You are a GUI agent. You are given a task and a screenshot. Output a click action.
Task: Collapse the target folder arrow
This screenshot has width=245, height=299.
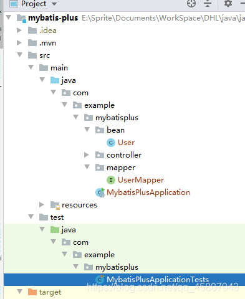tap(20, 292)
